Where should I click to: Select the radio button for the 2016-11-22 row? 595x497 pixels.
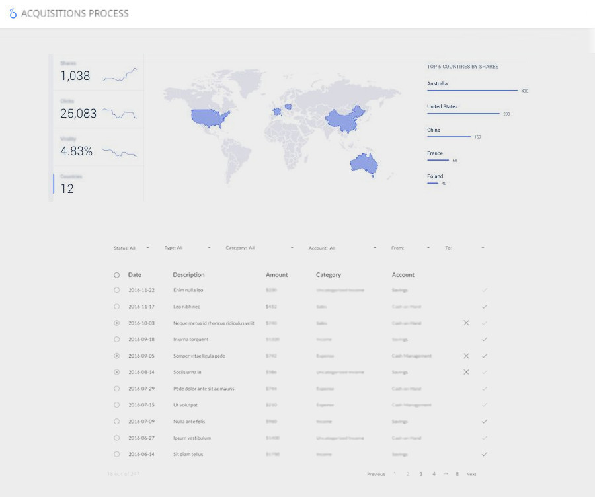tap(117, 290)
